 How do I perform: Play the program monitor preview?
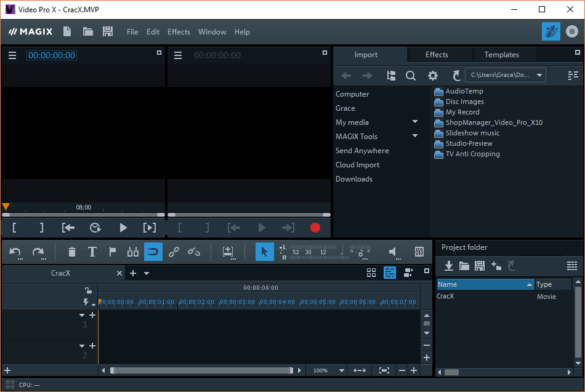click(123, 228)
